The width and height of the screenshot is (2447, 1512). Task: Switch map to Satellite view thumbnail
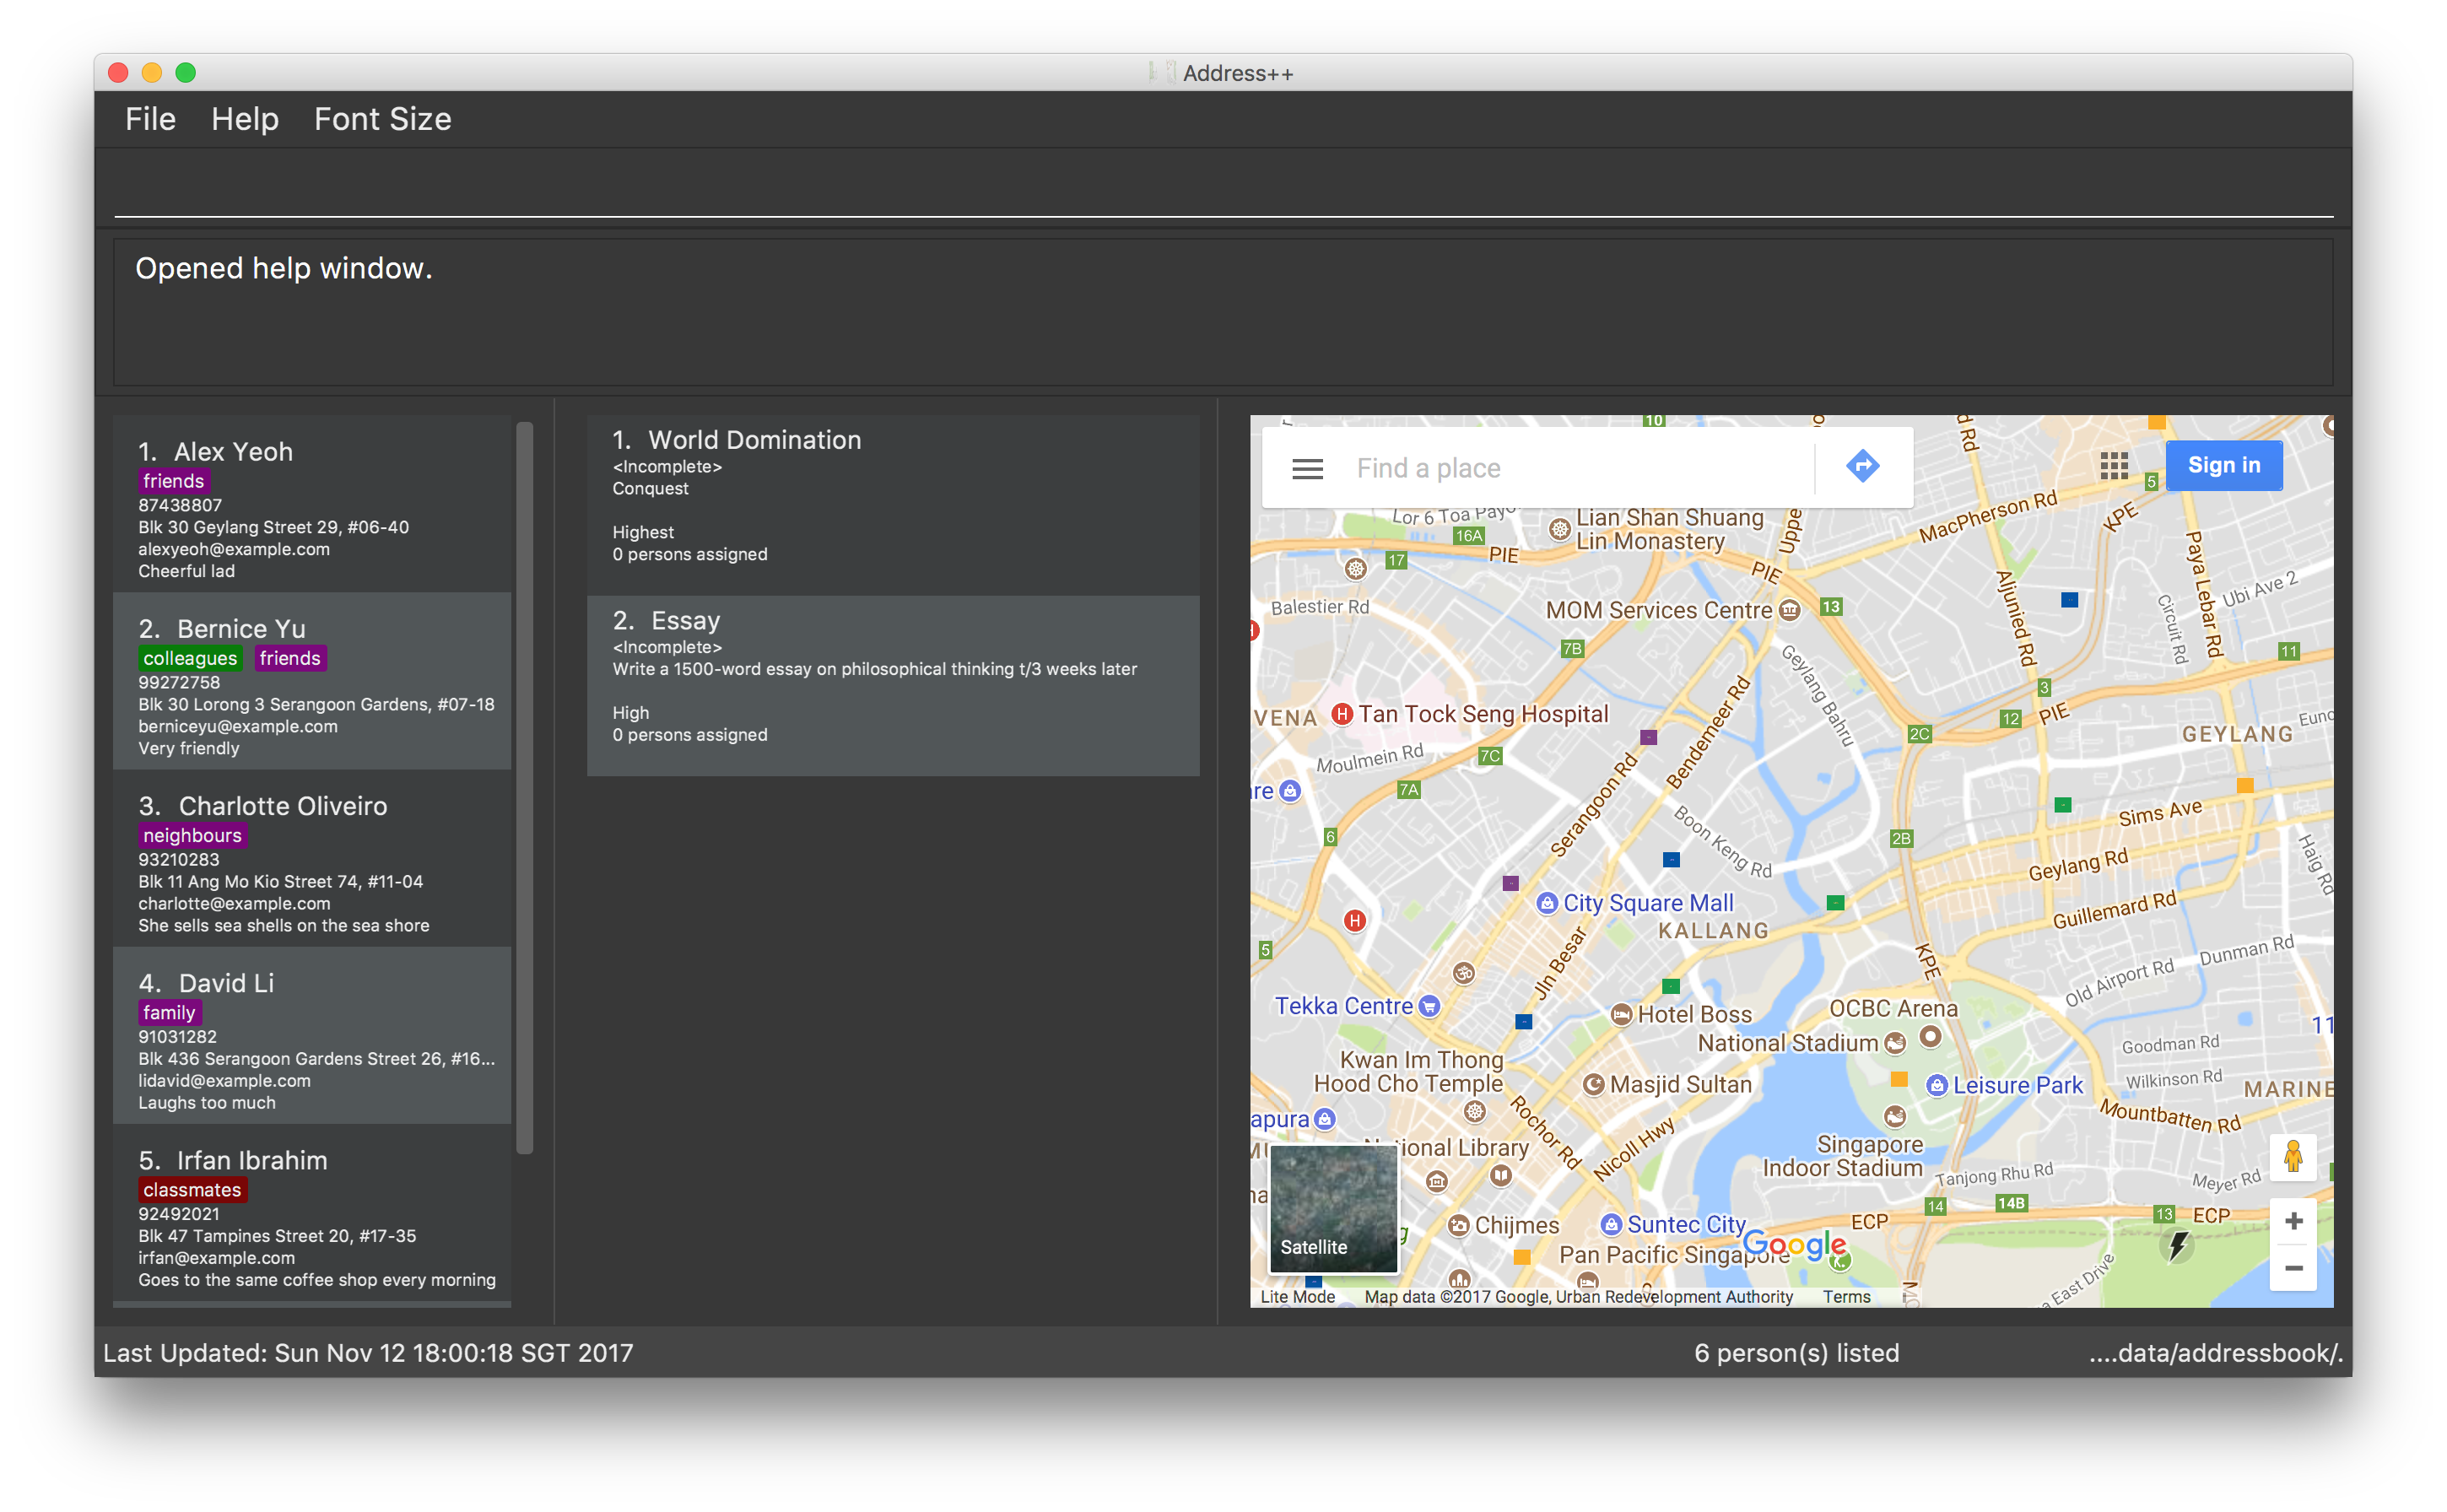(x=1333, y=1209)
